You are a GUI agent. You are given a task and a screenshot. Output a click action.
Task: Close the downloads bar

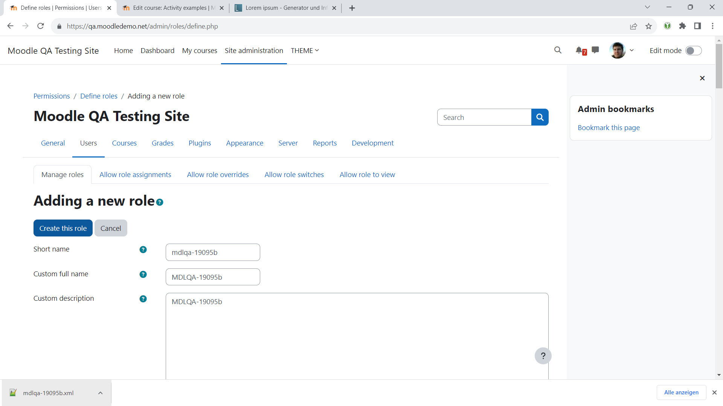(714, 392)
